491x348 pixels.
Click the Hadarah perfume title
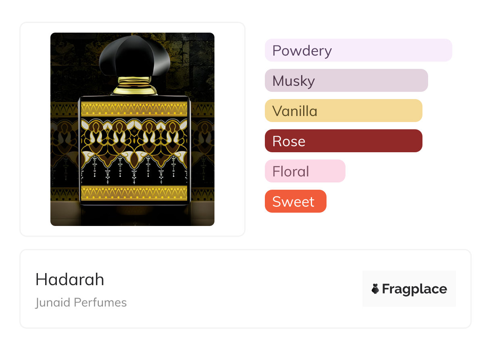coord(70,280)
